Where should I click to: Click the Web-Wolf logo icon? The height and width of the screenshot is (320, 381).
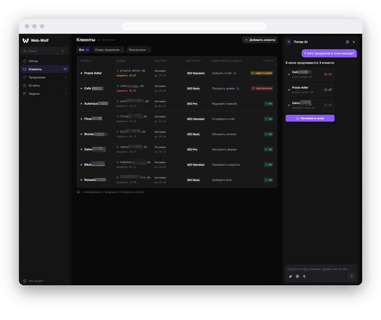pos(25,40)
